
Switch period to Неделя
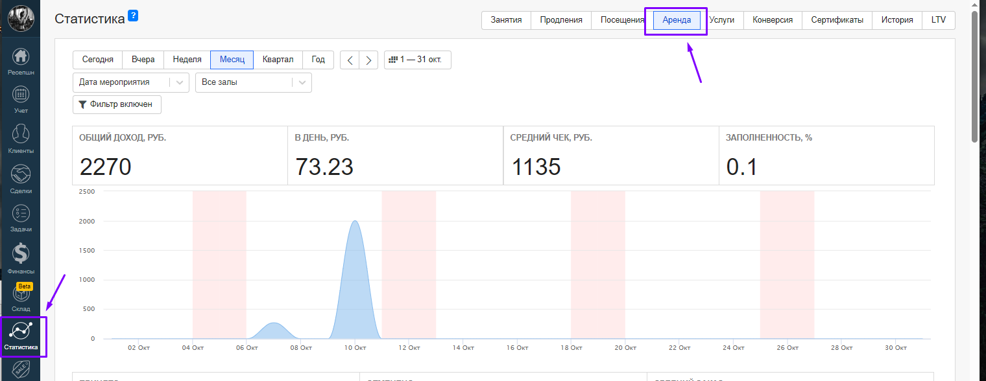tap(187, 60)
